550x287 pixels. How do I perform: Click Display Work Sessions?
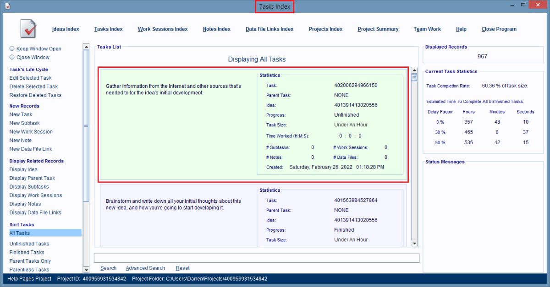(36, 195)
